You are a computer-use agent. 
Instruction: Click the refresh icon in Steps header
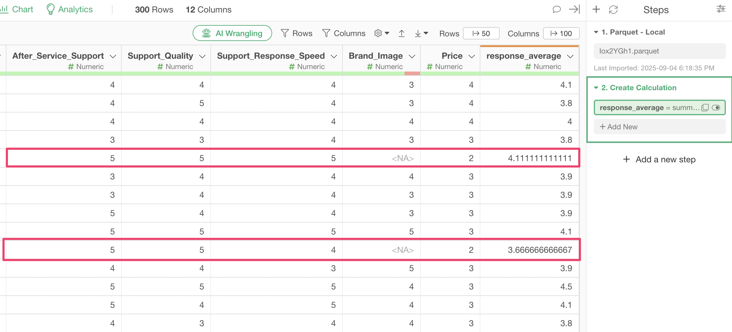[613, 10]
